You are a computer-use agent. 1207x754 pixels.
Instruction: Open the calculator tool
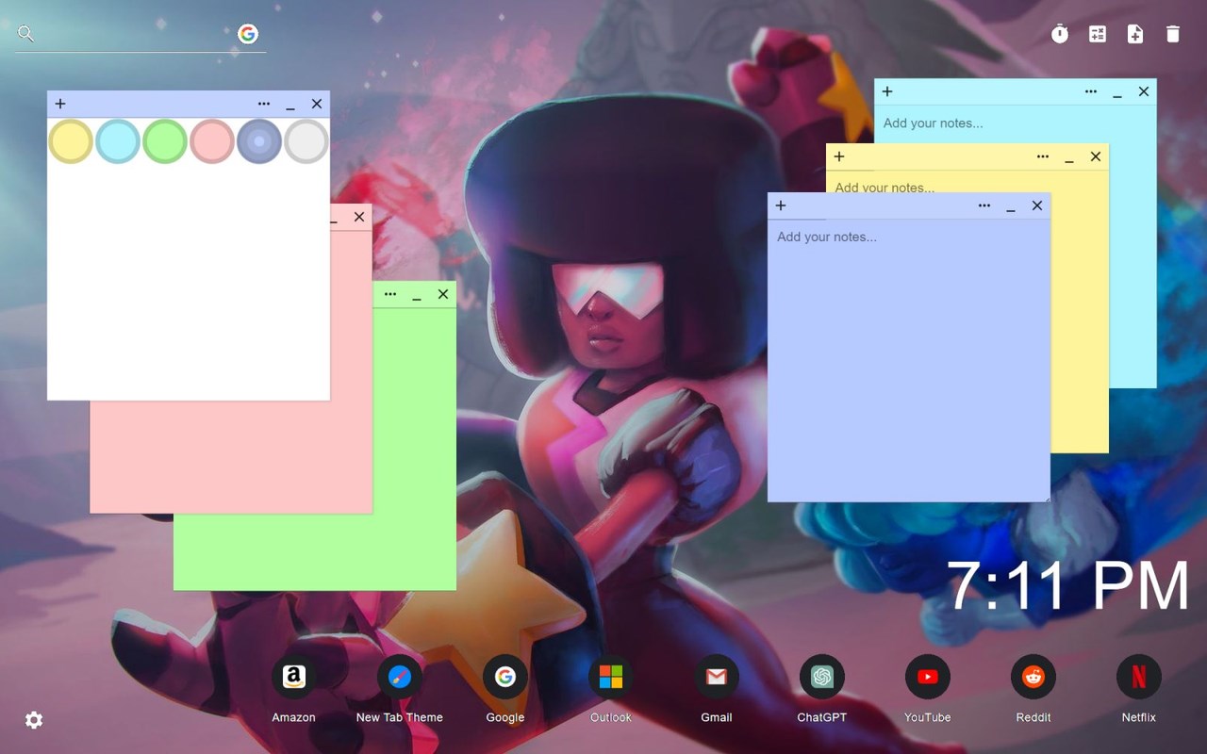[1098, 34]
